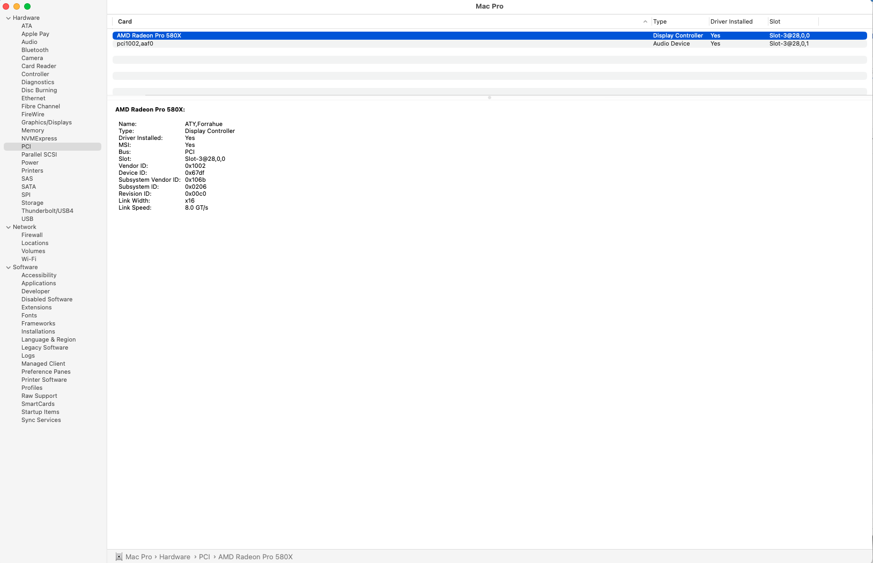The width and height of the screenshot is (873, 563).
Task: Collapse the Network section chevron
Action: 8,227
